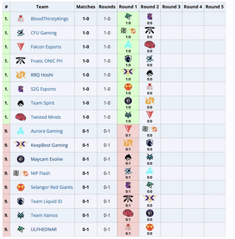
Task: Open the Fnatic ONIC PH team link
Action: tap(46, 61)
